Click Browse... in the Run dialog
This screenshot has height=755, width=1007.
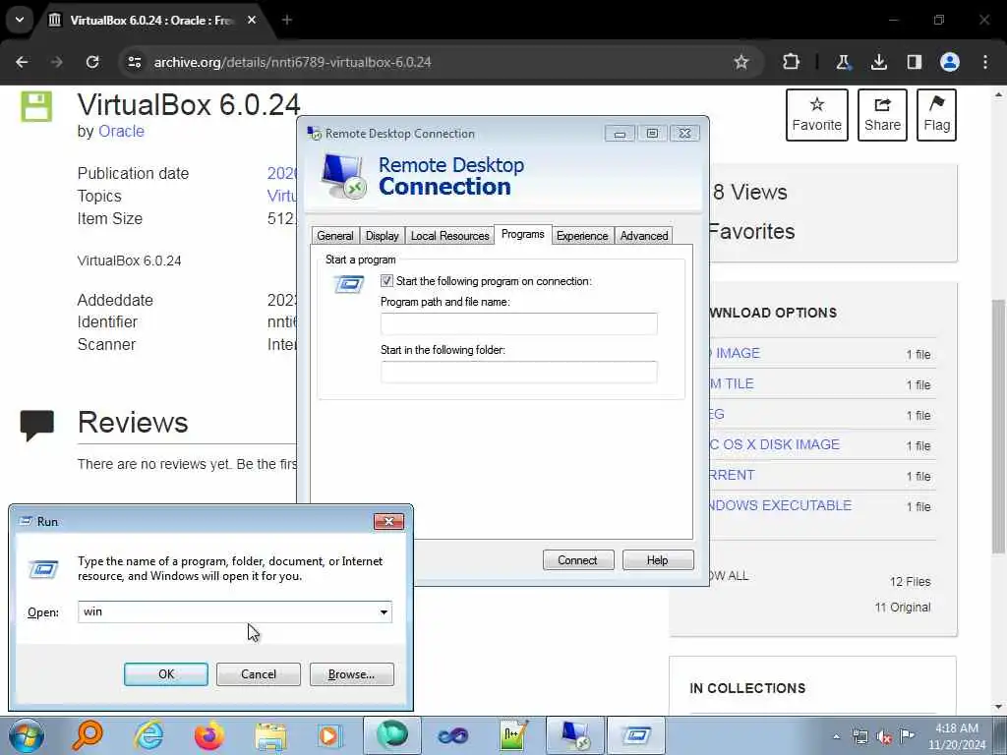tap(351, 674)
